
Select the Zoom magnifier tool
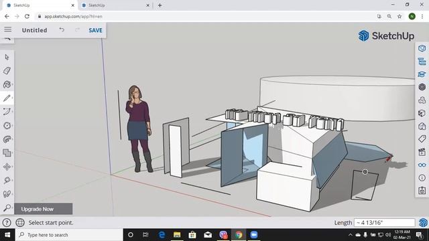tap(7, 208)
